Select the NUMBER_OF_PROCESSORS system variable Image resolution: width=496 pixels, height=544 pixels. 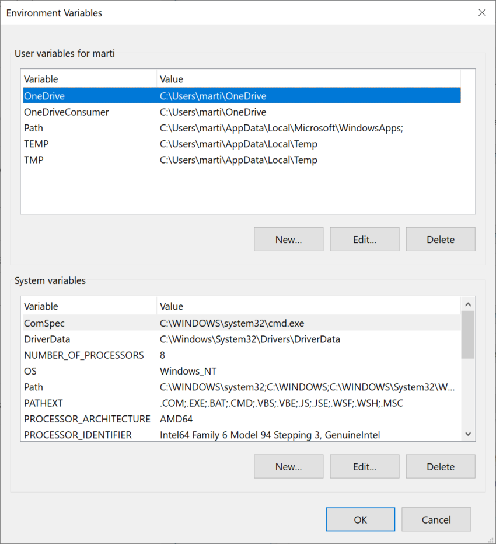pyautogui.click(x=83, y=355)
